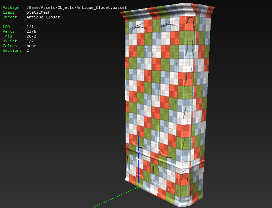This screenshot has height=208, width=272.
Task: Click the Sections label
Action: [x=12, y=50]
